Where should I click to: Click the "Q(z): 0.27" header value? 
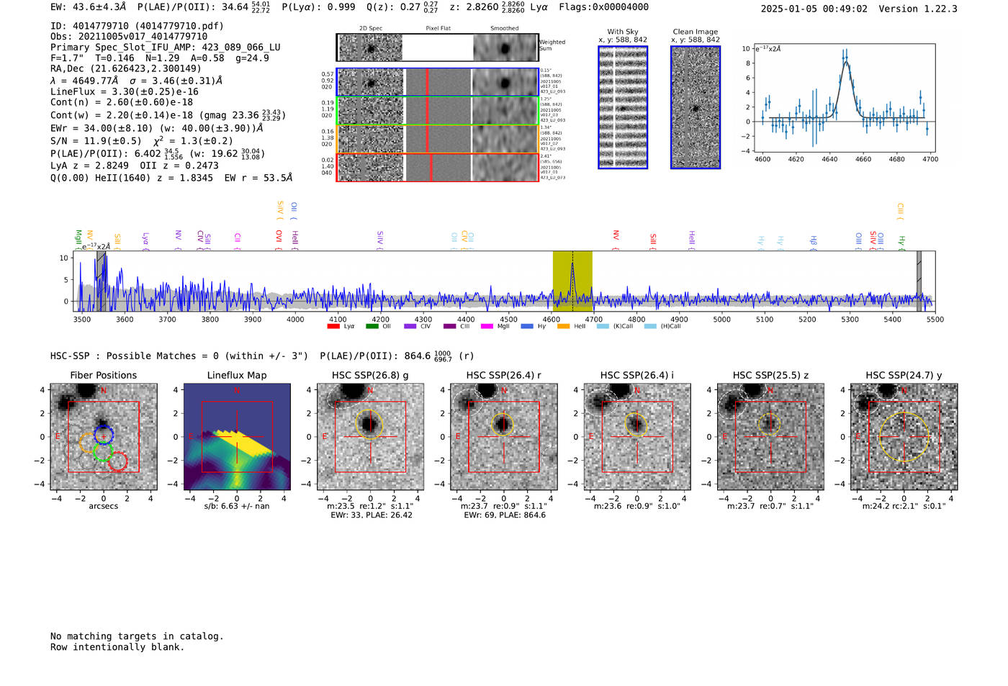(x=393, y=7)
